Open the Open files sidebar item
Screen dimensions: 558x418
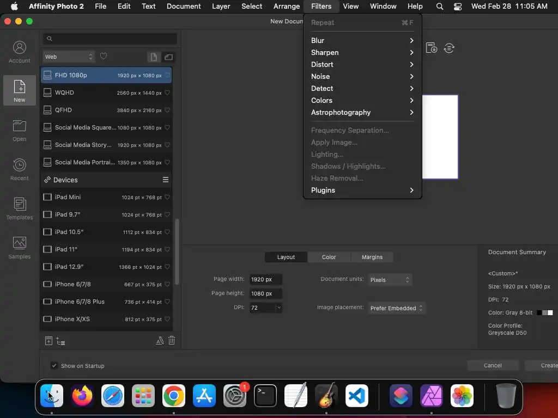(x=19, y=131)
